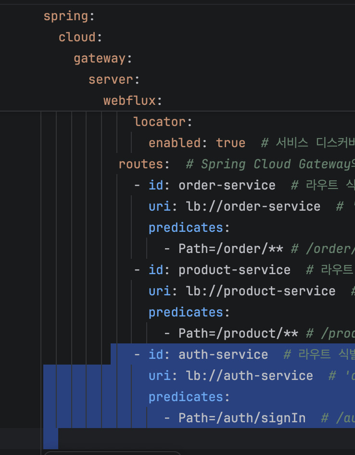Click the 'cloud' key in the sticky header

[x=77, y=37]
